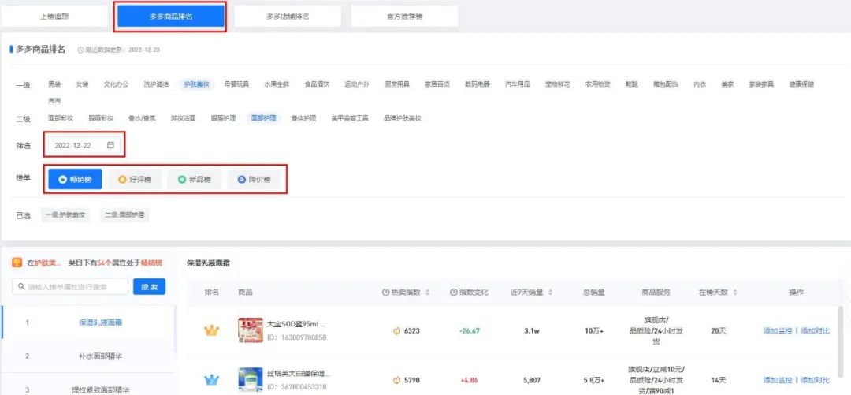Remove selected tag 二级:面部护理

124,215
